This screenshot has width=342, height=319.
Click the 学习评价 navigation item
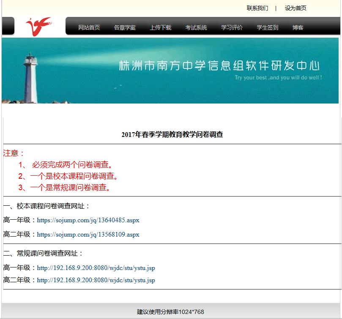(232, 27)
